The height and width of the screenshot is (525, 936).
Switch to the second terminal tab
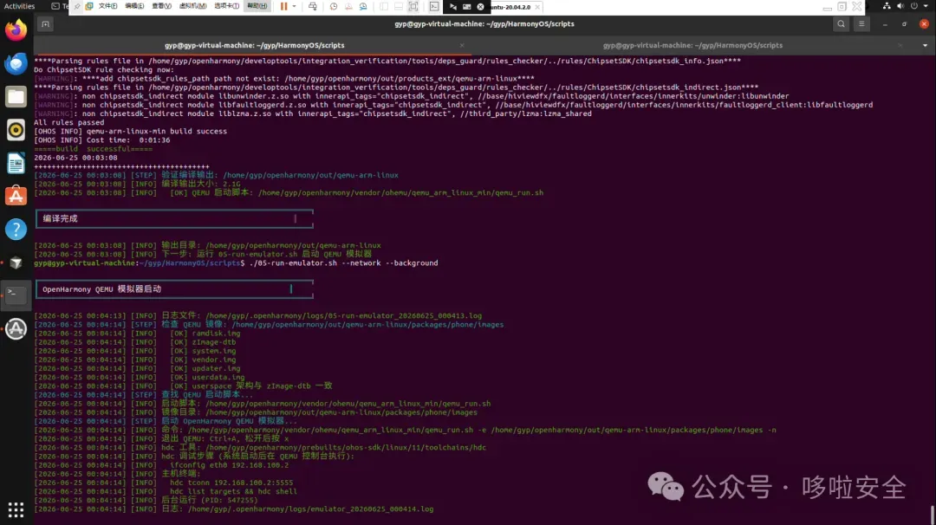click(692, 45)
